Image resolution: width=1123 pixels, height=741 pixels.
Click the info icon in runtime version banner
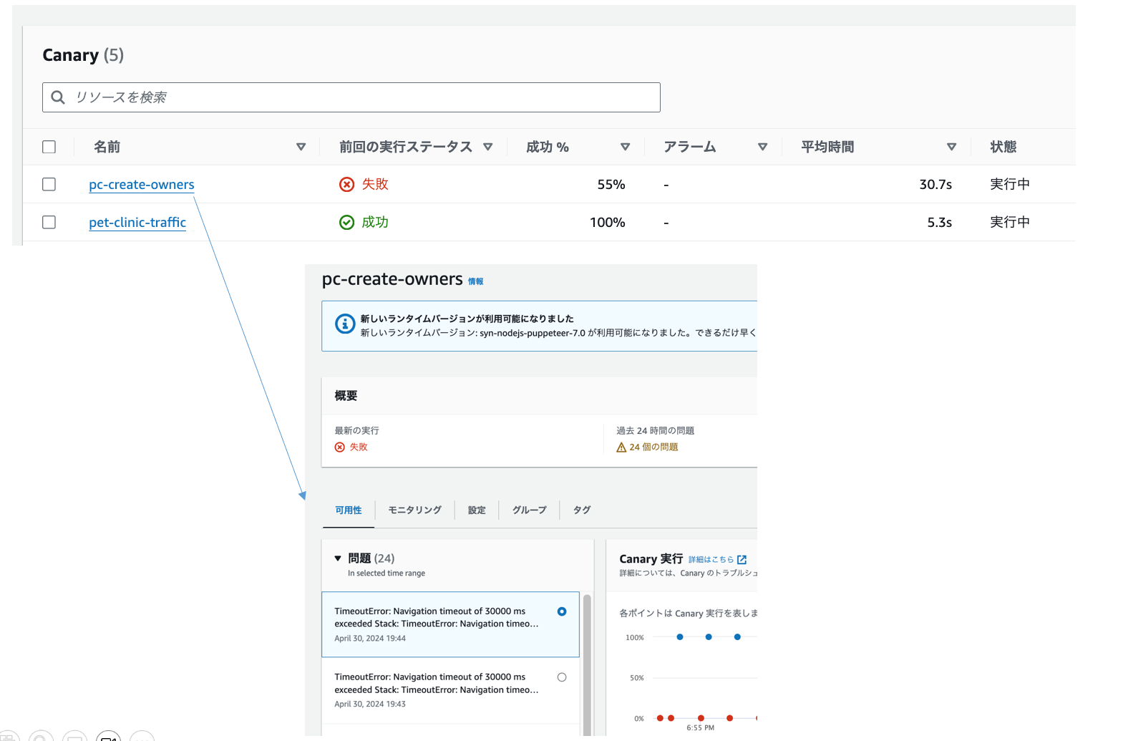[x=345, y=324]
